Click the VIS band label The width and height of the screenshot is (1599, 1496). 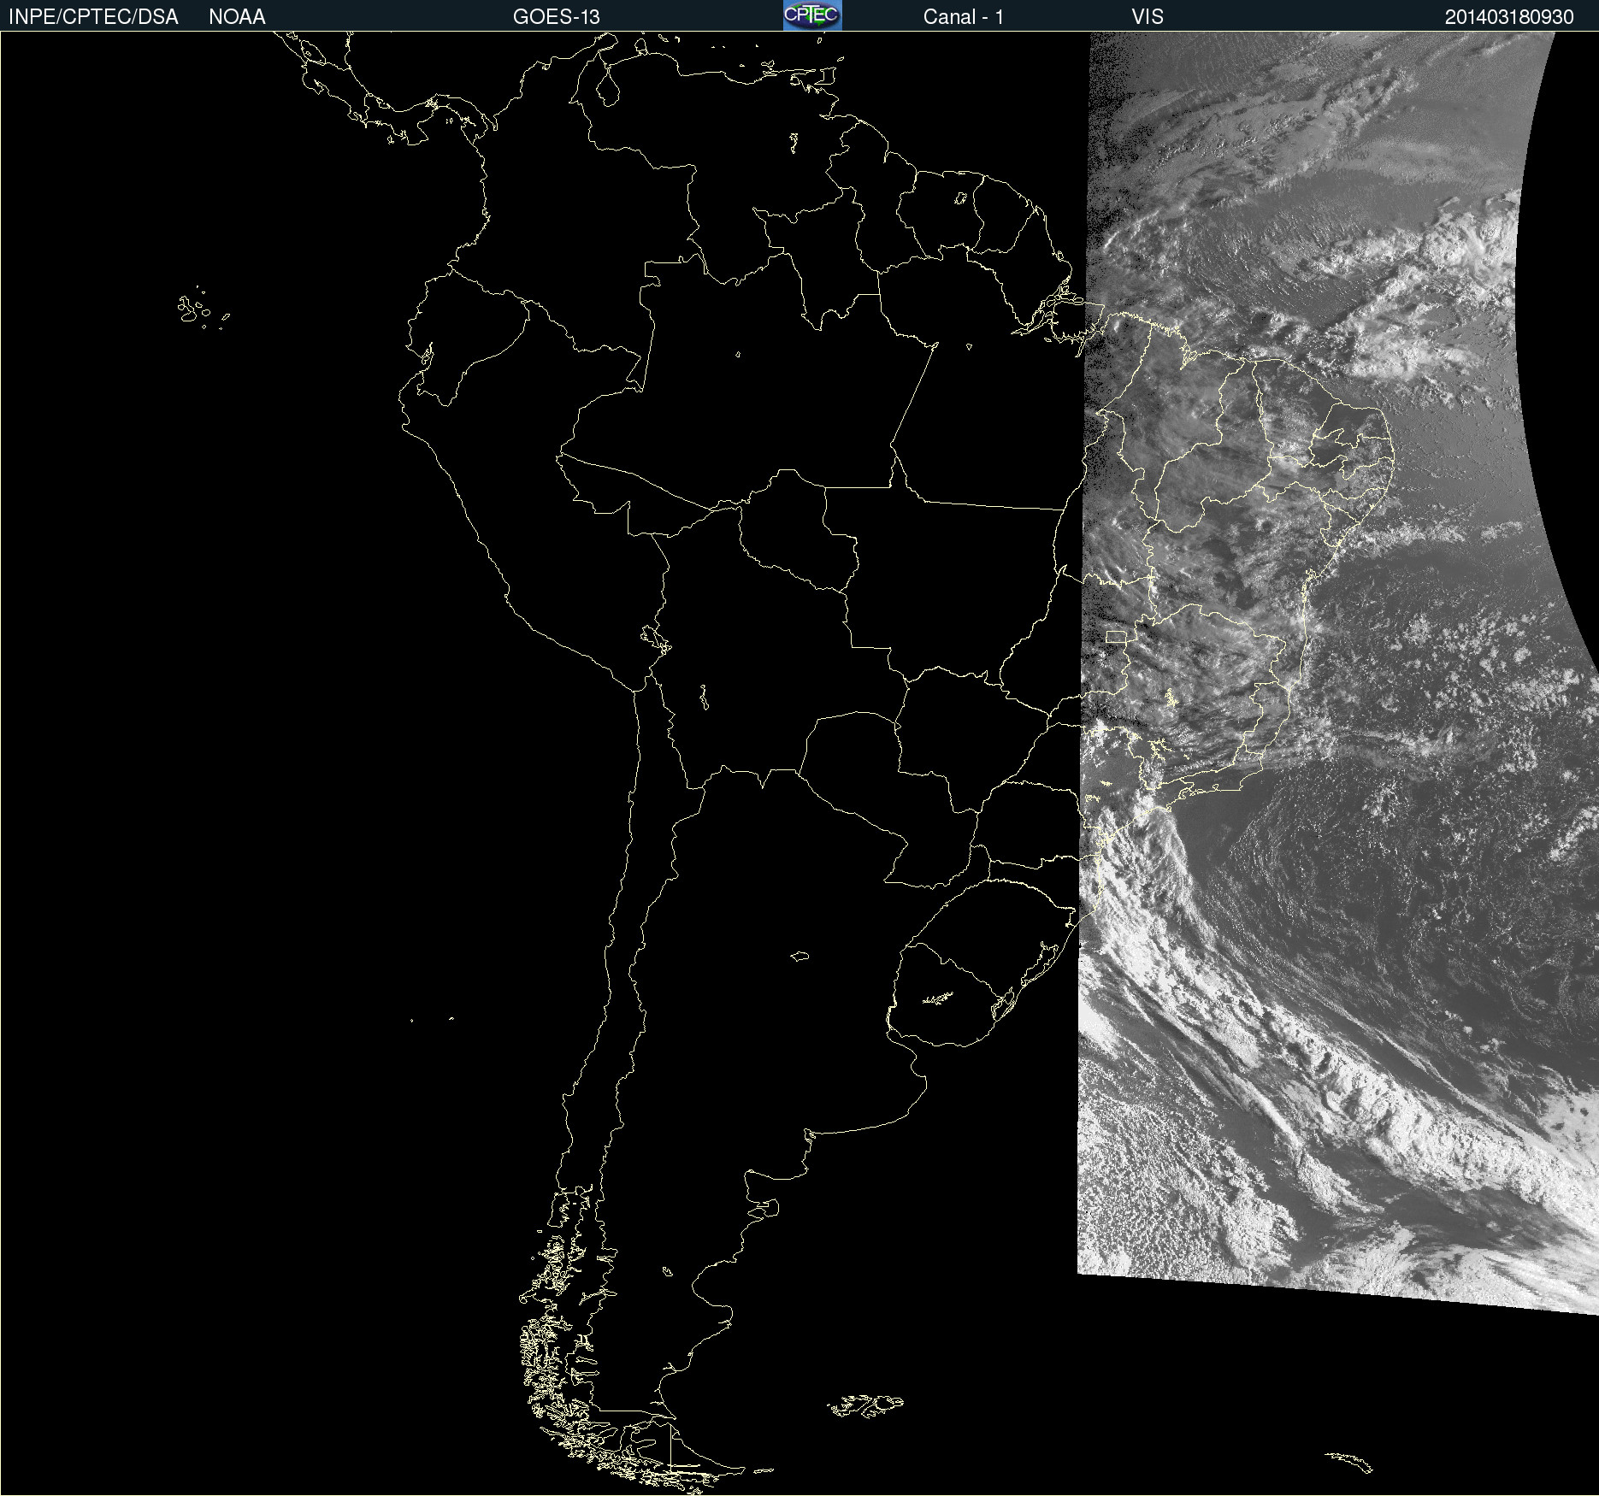[1148, 17]
